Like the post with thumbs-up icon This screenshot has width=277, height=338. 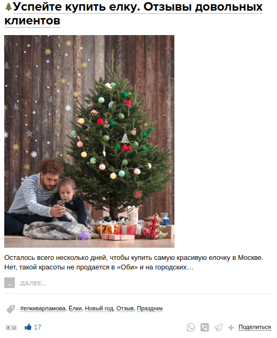click(28, 327)
